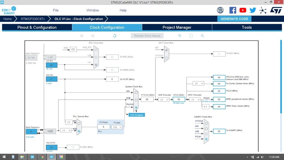
Task: Go to Home breadcrumb
Action: pyautogui.click(x=7, y=19)
